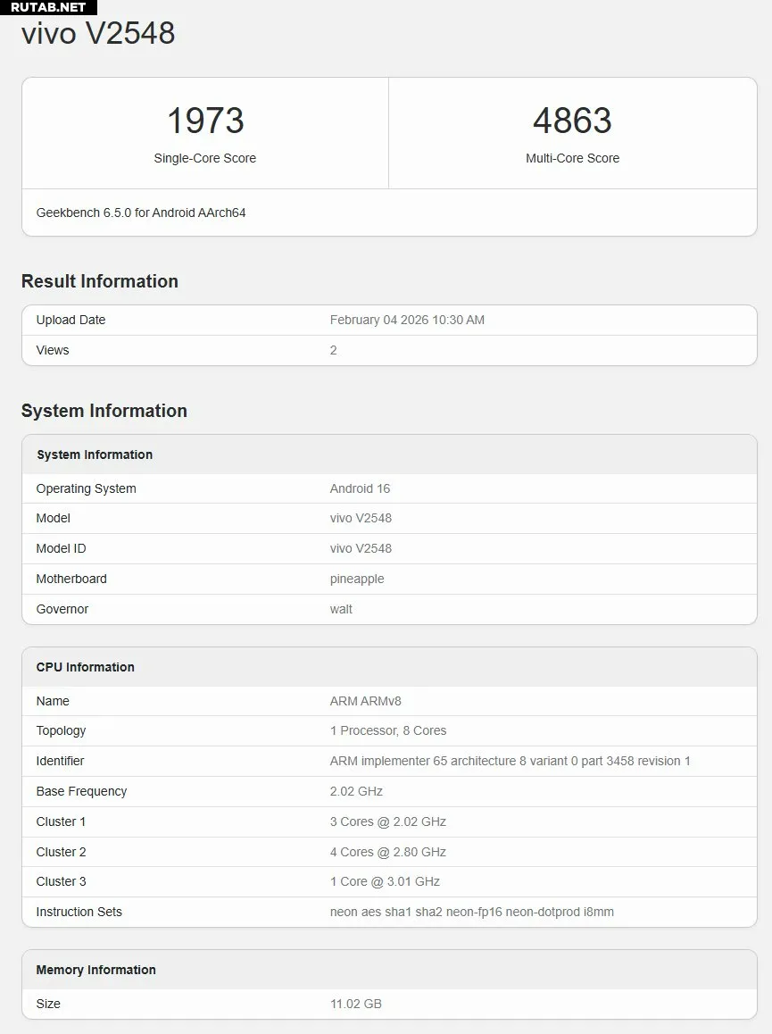
Task: Click the Multi-Core Score label
Action: [572, 158]
